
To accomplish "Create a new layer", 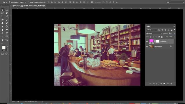I will 168,83.
